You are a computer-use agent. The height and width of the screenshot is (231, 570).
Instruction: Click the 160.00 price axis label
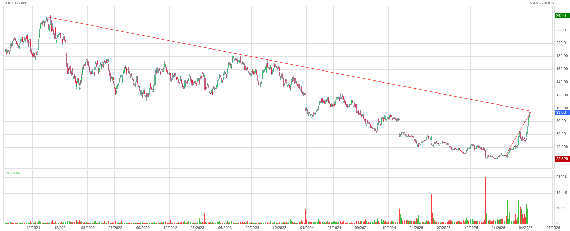(562, 69)
